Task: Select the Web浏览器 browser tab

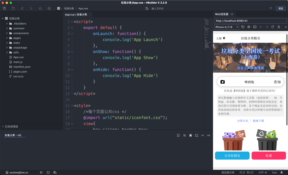Action: (x=222, y=14)
